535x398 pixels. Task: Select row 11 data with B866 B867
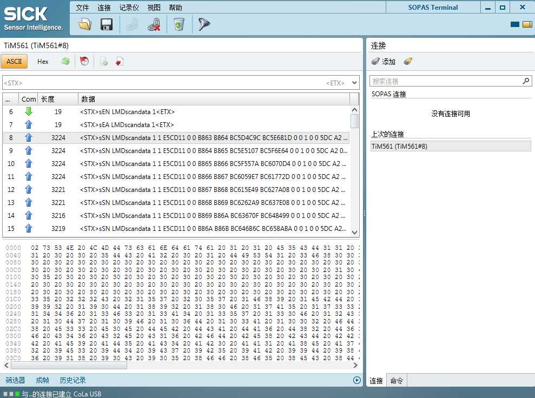(x=176, y=176)
